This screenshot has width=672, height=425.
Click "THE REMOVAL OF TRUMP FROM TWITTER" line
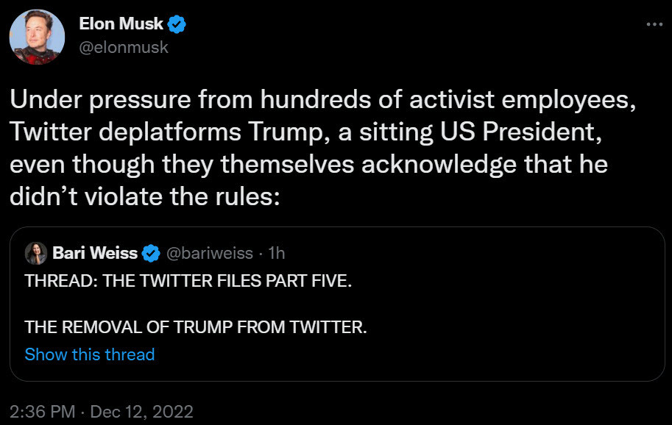[x=195, y=327]
